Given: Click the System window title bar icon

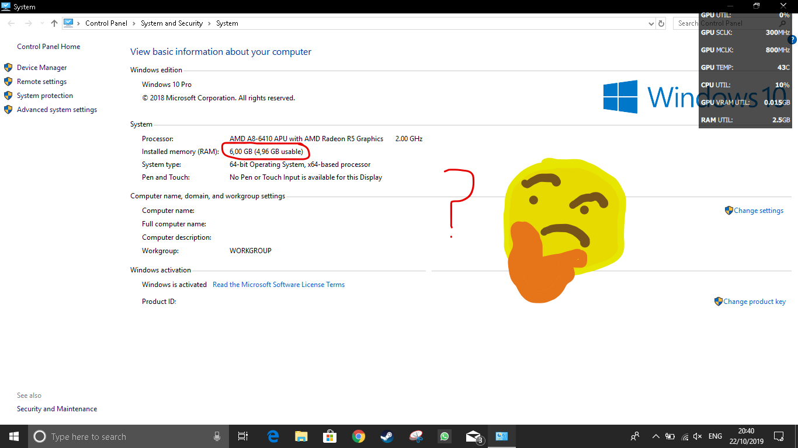Looking at the screenshot, I should [6, 6].
